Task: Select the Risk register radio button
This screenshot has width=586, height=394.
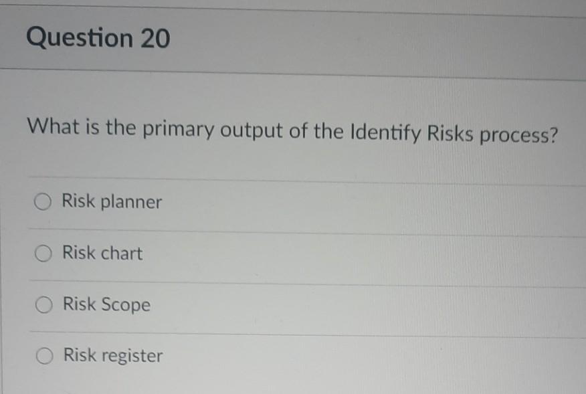Action: coord(45,356)
